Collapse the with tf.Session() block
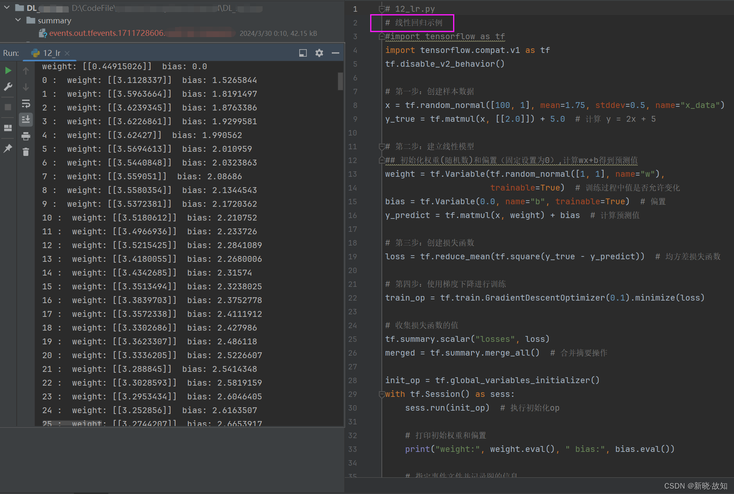This screenshot has width=734, height=494. 381,394
